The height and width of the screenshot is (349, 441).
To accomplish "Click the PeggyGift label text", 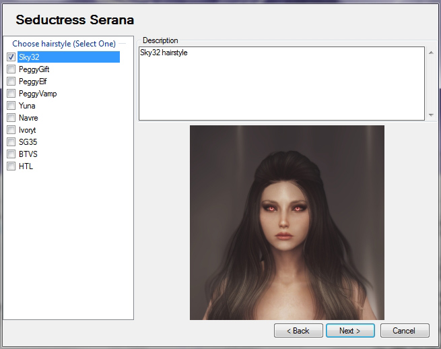I will coord(34,69).
